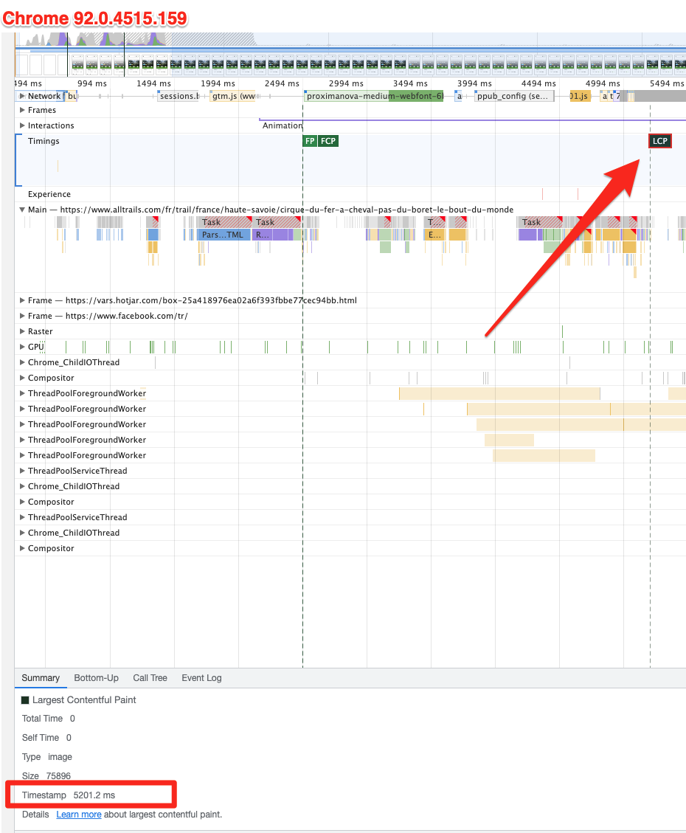The width and height of the screenshot is (686, 833).
Task: Click the Timestamp 5201.2 ms value
Action: 94,795
